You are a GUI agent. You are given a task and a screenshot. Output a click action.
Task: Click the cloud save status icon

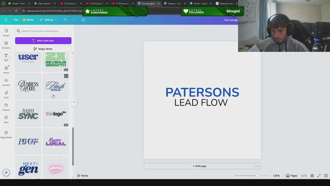(x=83, y=20)
